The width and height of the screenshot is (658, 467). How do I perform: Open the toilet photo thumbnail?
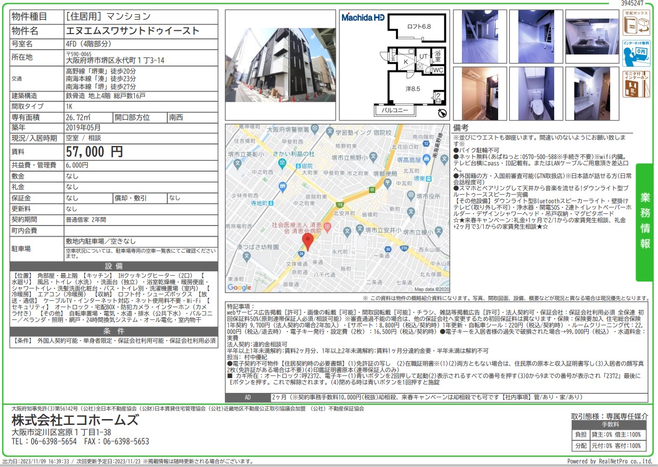[536, 93]
